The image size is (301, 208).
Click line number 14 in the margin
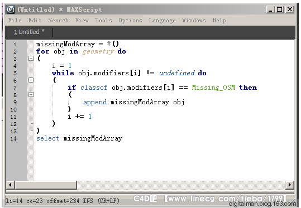(13, 139)
